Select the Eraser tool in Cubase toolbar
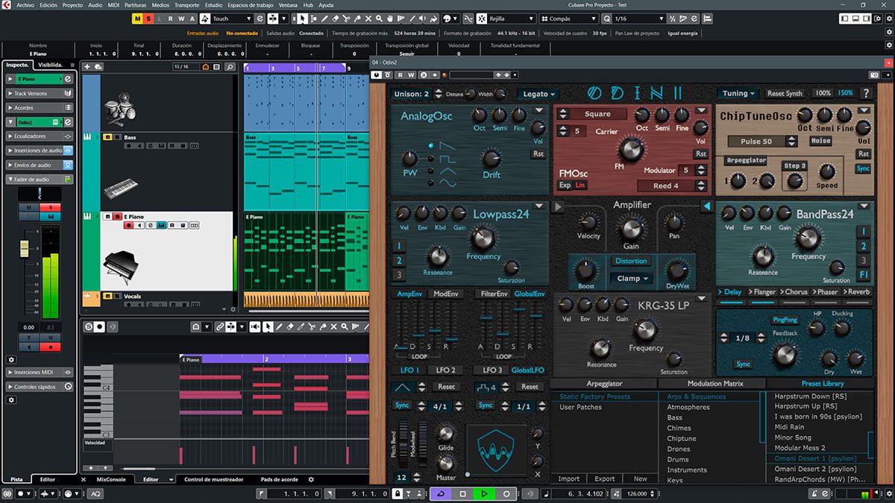 click(336, 18)
